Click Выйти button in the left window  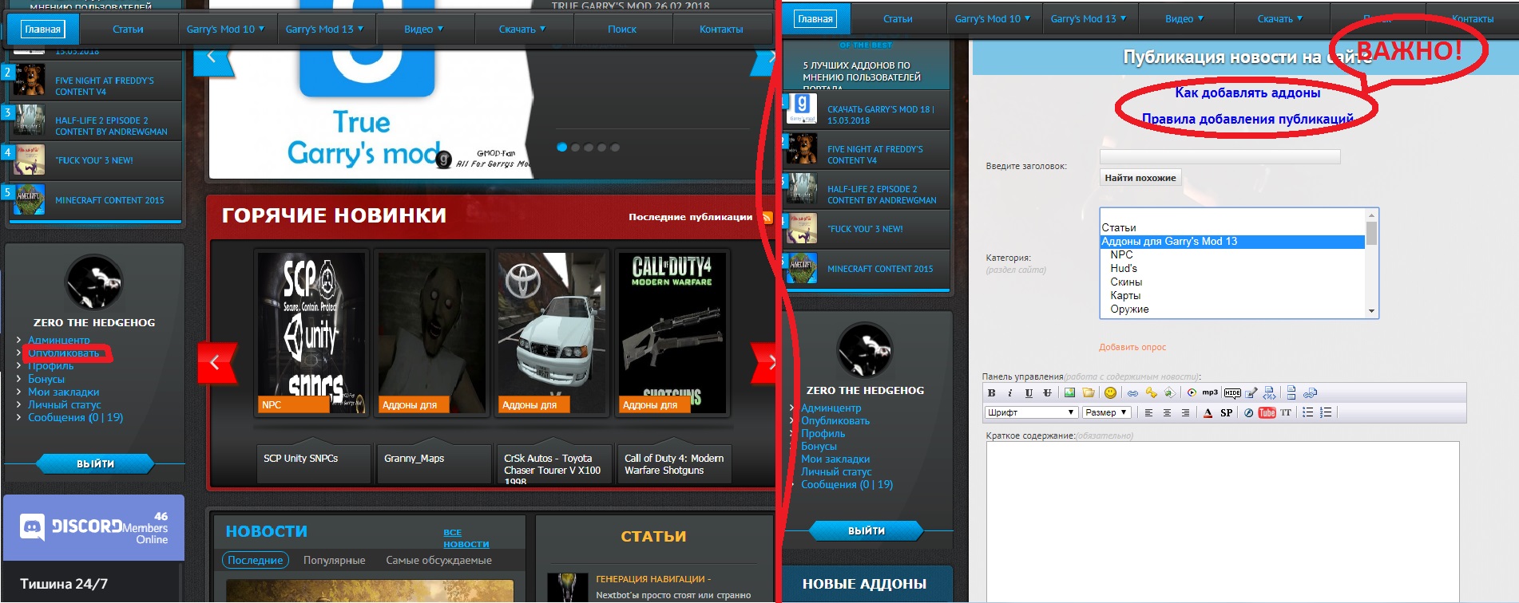point(95,463)
